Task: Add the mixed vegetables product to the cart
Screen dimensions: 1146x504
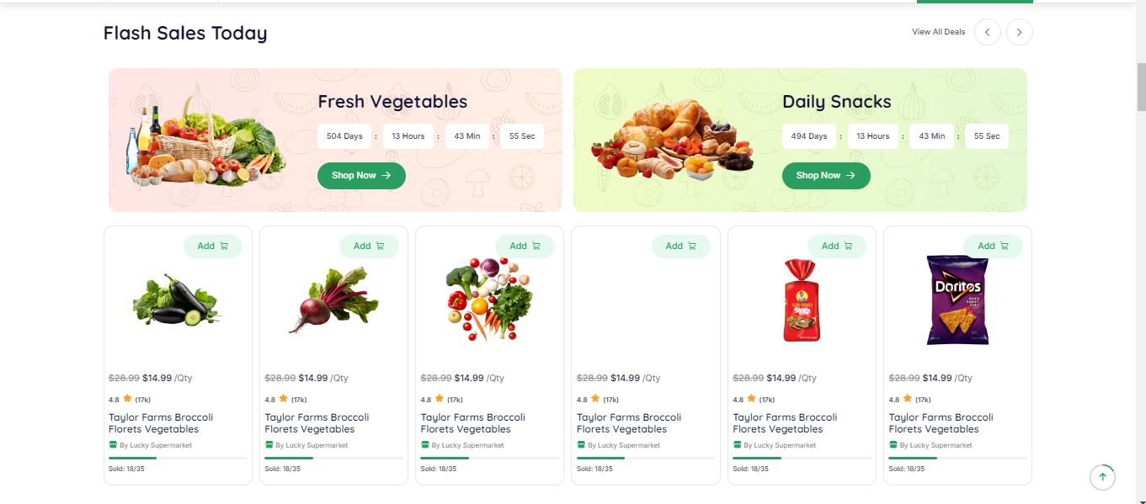Action: (525, 247)
